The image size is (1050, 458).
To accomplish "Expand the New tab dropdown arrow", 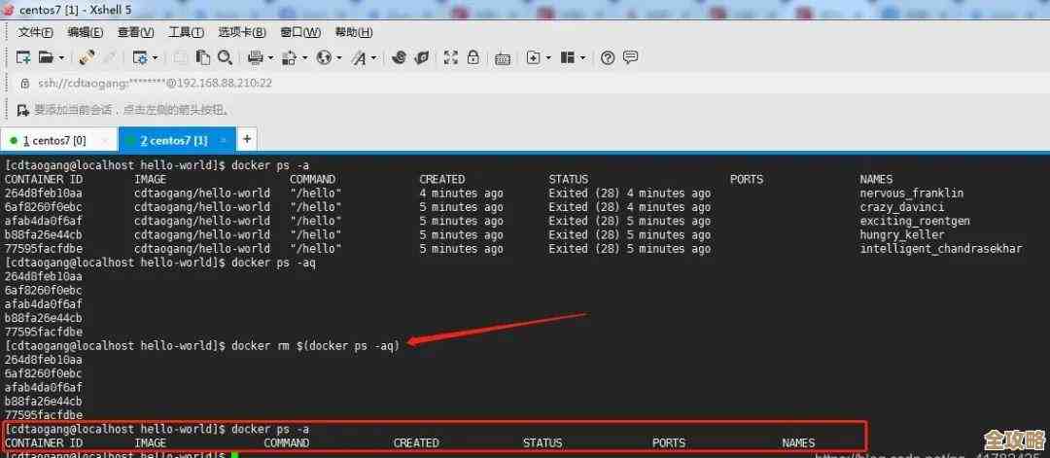I will coord(548,58).
